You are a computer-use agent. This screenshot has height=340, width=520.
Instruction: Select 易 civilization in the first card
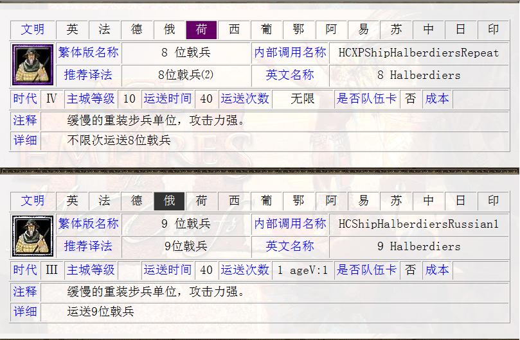pyautogui.click(x=363, y=30)
